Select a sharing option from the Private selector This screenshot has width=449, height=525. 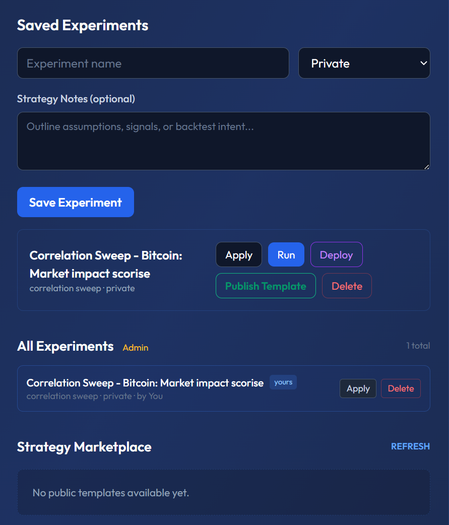364,62
